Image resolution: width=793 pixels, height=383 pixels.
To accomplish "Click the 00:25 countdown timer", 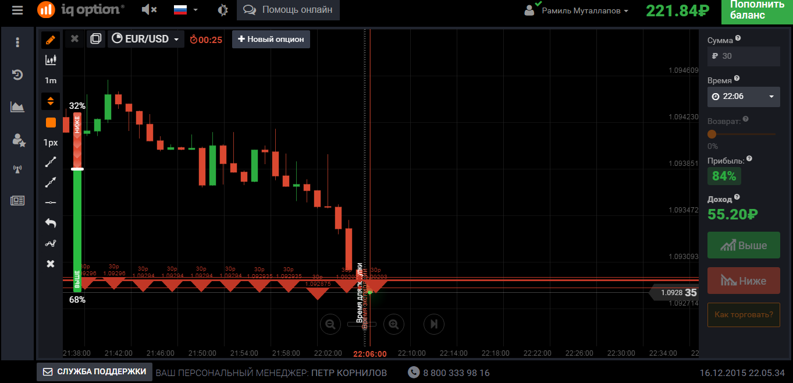I will [207, 40].
